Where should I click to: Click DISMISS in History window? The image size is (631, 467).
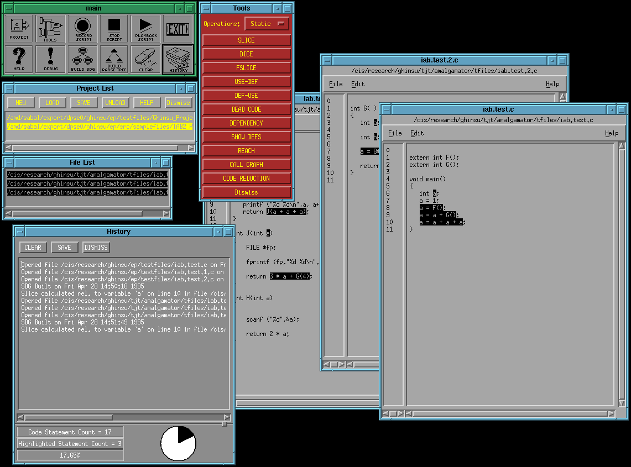pyautogui.click(x=96, y=248)
